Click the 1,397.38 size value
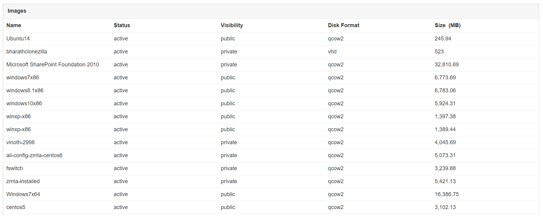Screen dimensions: 543x216 pyautogui.click(x=445, y=116)
